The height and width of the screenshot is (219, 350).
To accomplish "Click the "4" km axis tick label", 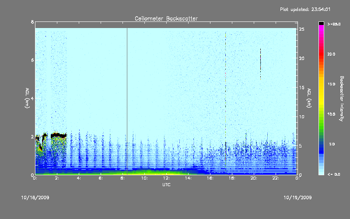I will (32, 98).
